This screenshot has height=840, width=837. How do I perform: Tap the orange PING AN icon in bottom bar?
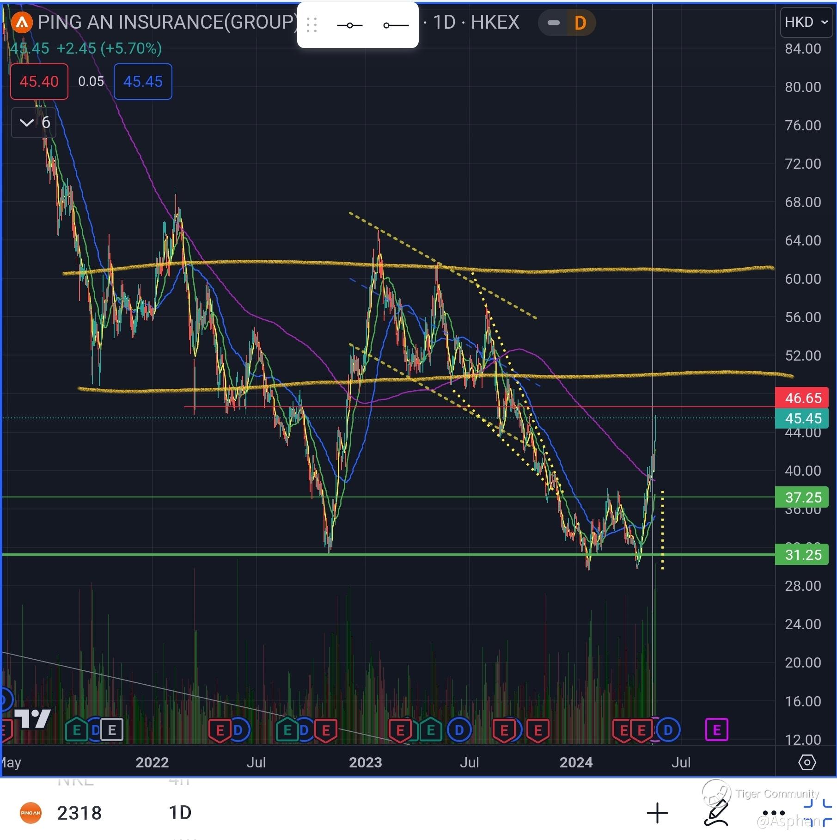pyautogui.click(x=31, y=813)
